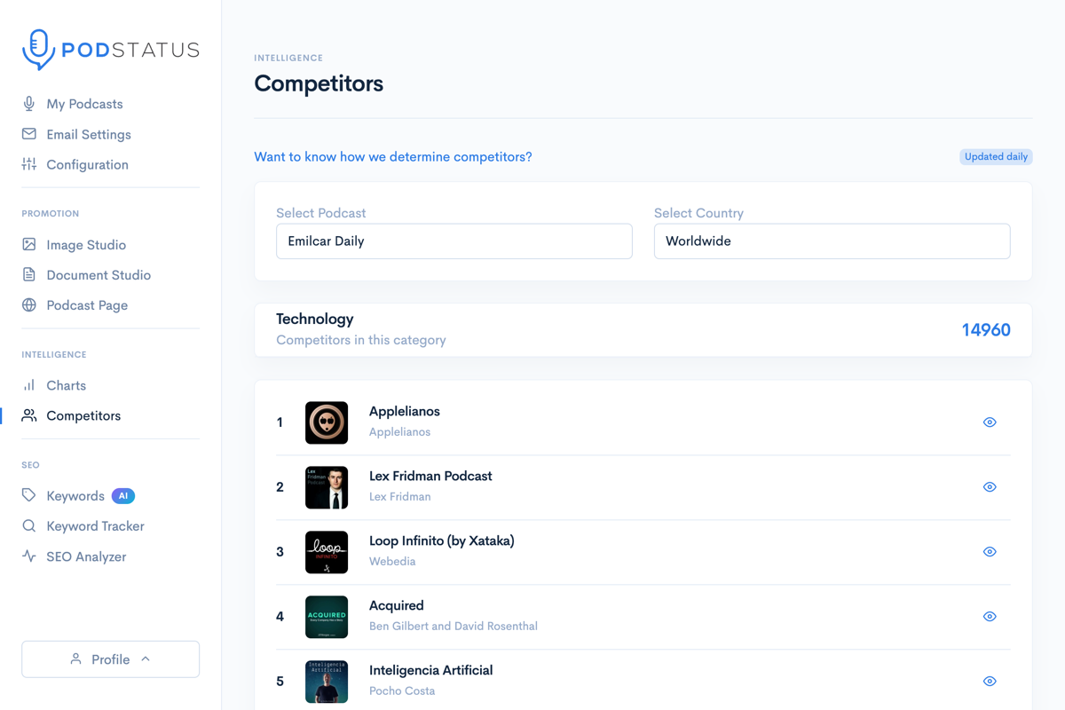Open the eye icon for Lex Fridman Podcast
Screen dimensions: 1065x710
tap(990, 486)
